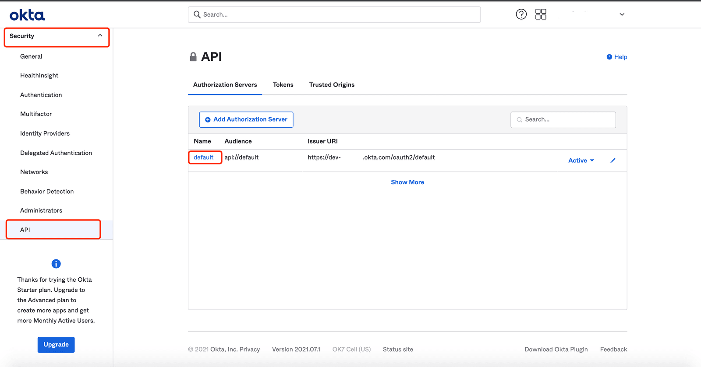Click the Okta logo

tap(27, 15)
